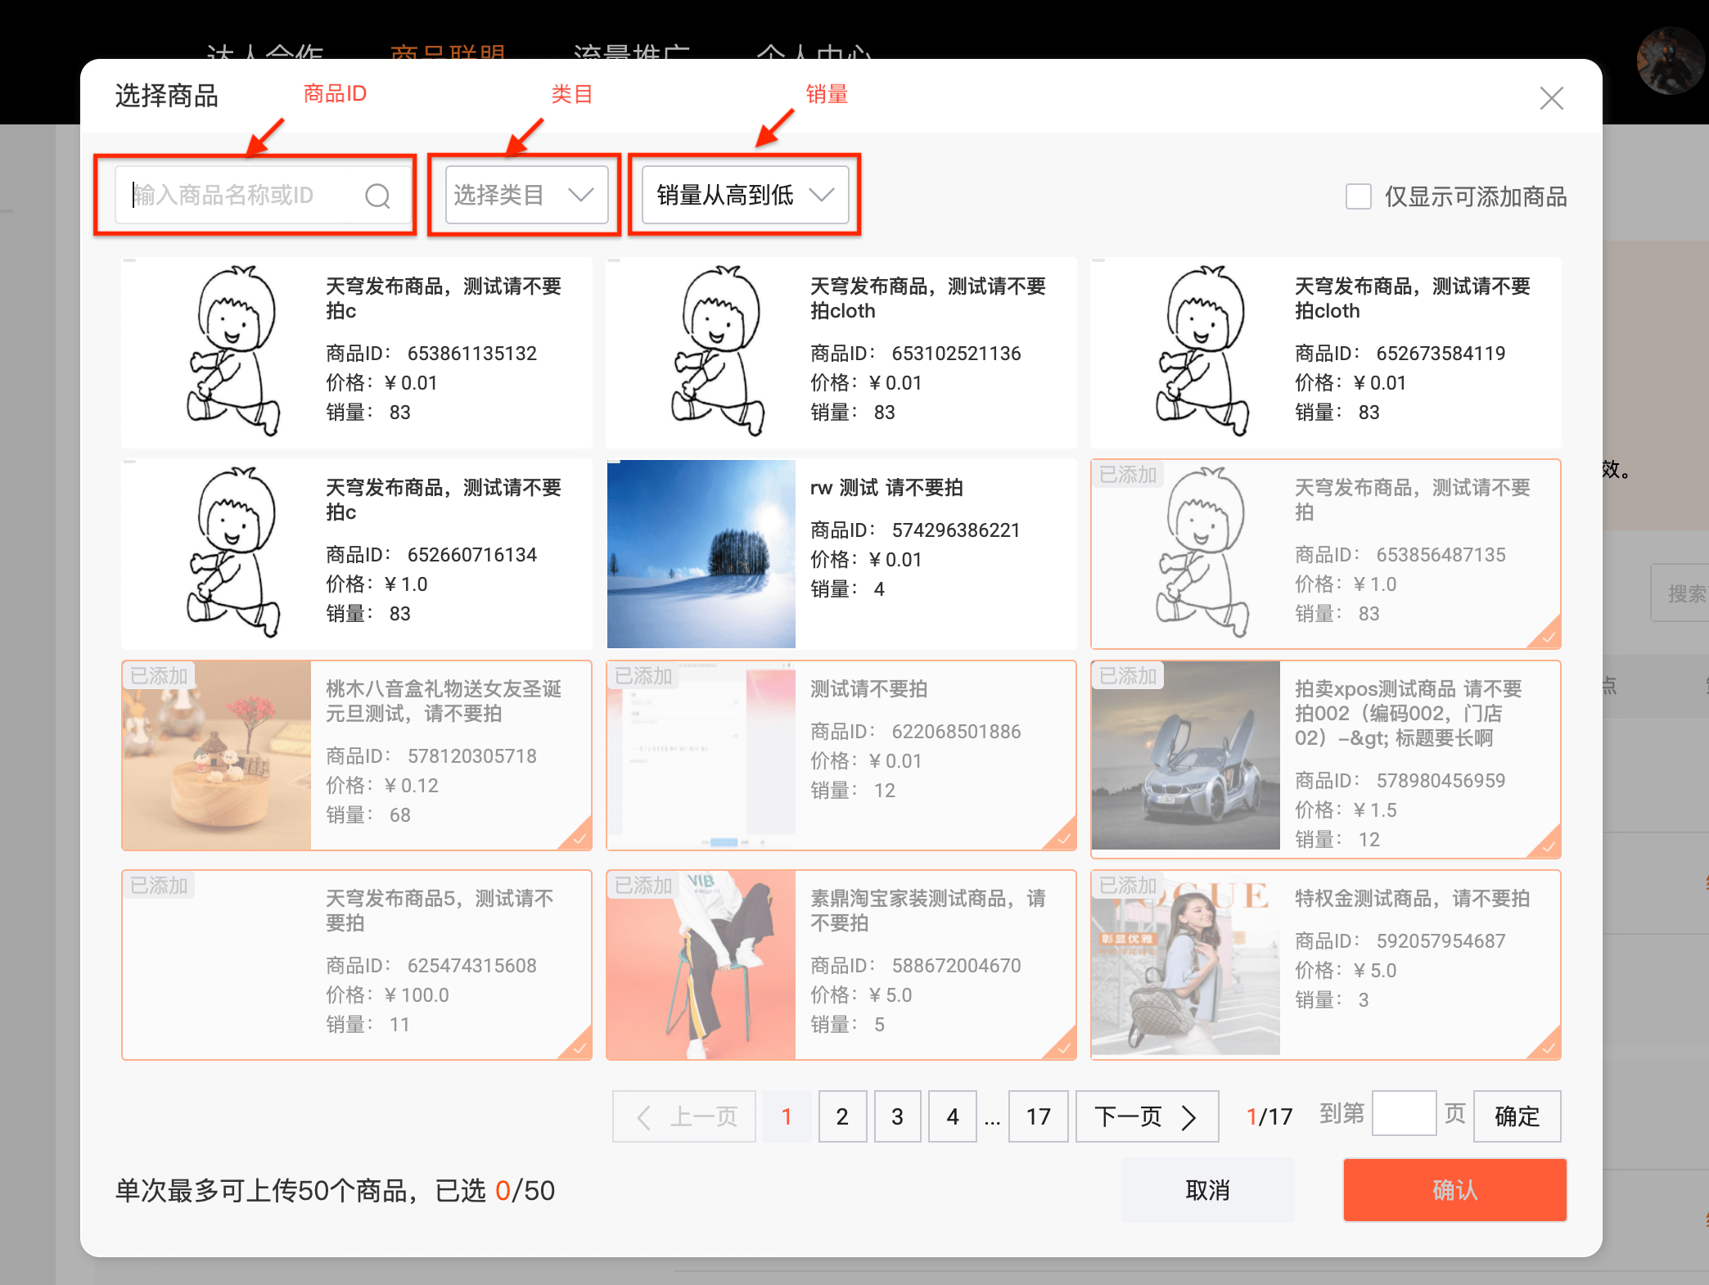The height and width of the screenshot is (1285, 1709).
Task: Click the orange 确认 button
Action: click(1454, 1190)
